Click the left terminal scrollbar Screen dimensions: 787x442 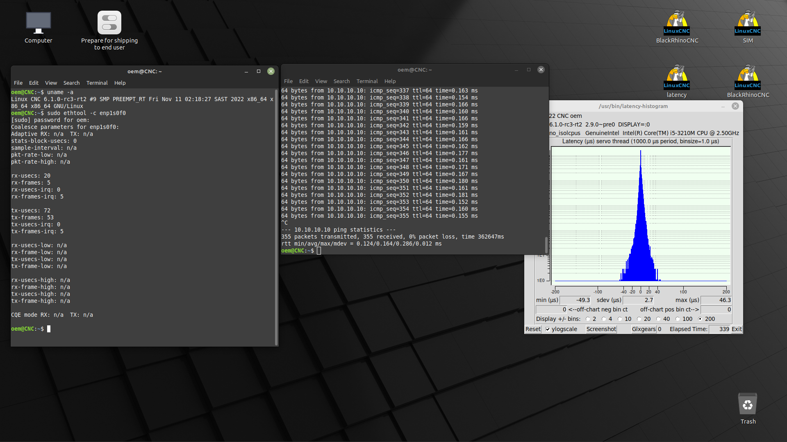coord(276,217)
